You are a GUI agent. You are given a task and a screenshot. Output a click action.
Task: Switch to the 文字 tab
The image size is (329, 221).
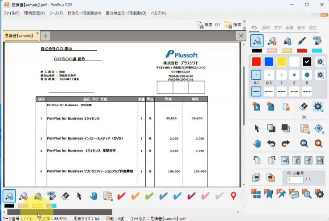point(278,28)
